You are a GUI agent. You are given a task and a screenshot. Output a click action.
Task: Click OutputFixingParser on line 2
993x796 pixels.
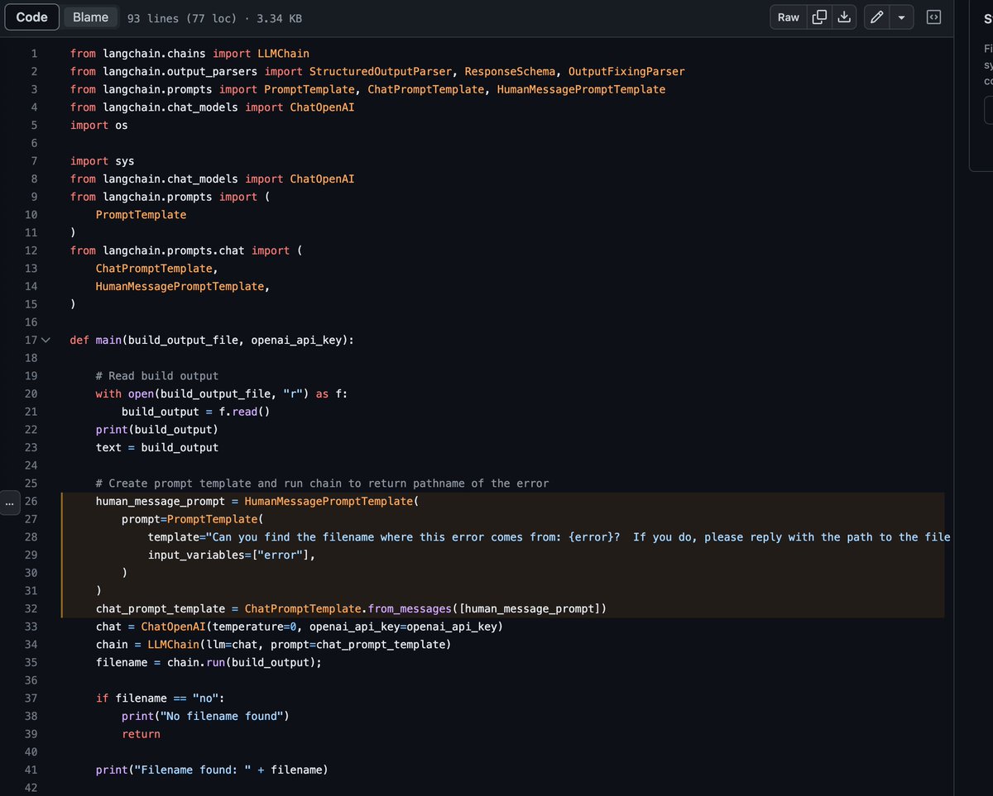(x=626, y=71)
